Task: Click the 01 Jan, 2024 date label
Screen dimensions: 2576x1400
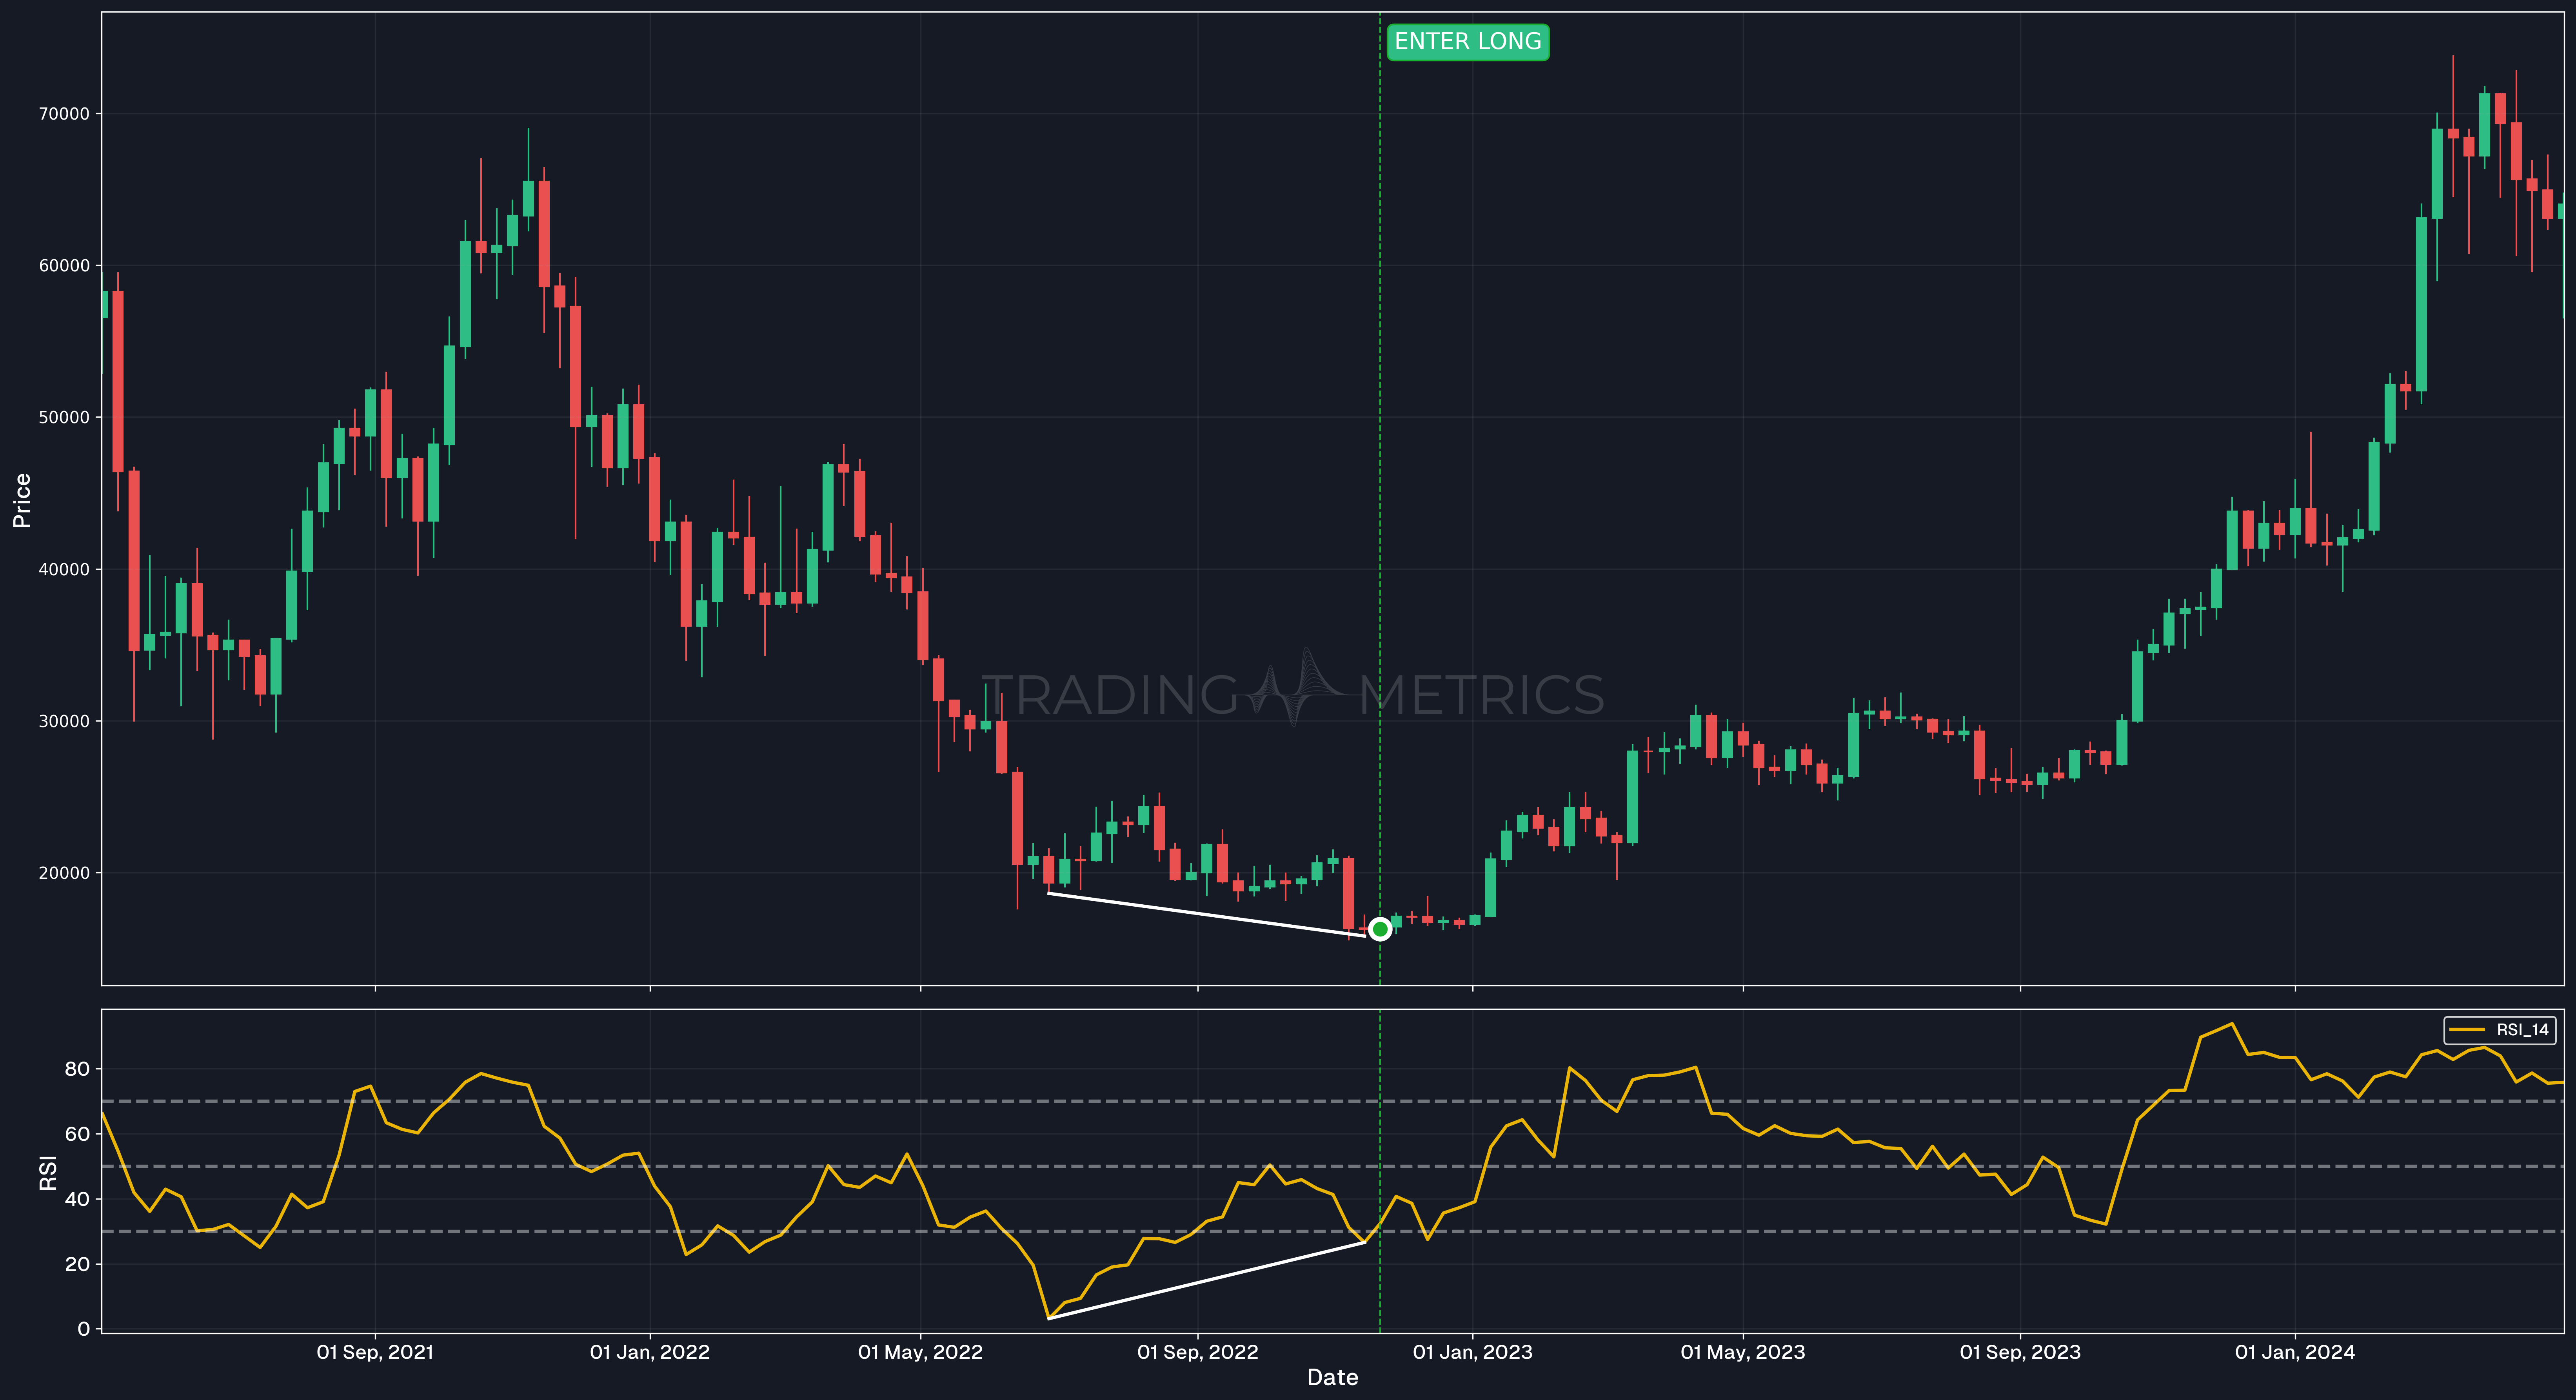Action: (x=2295, y=1352)
